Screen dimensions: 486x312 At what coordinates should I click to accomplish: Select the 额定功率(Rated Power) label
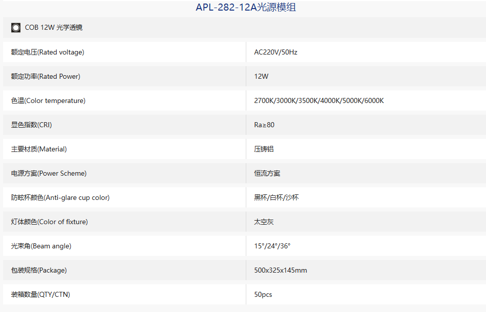(x=46, y=76)
